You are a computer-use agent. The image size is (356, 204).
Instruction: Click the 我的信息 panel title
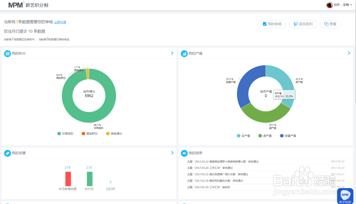pos(195,153)
